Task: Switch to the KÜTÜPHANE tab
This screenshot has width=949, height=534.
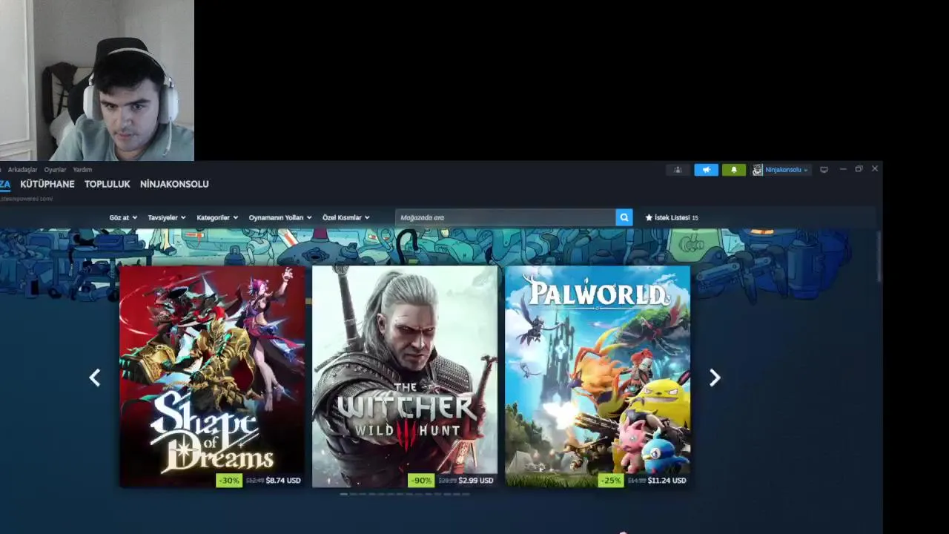Action: pos(47,184)
